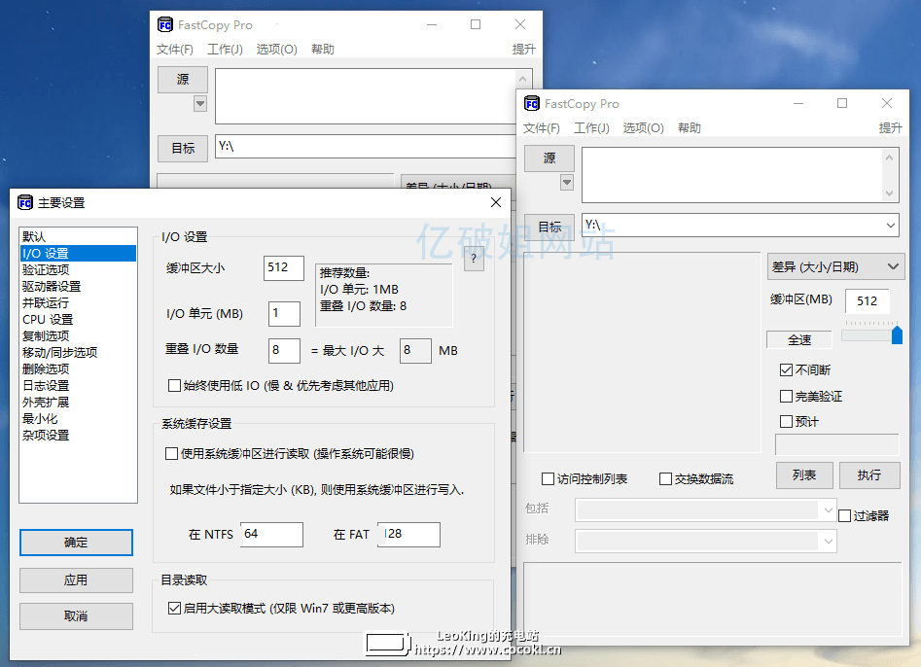Open source history dropdown in front window
921x667 pixels.
(567, 182)
